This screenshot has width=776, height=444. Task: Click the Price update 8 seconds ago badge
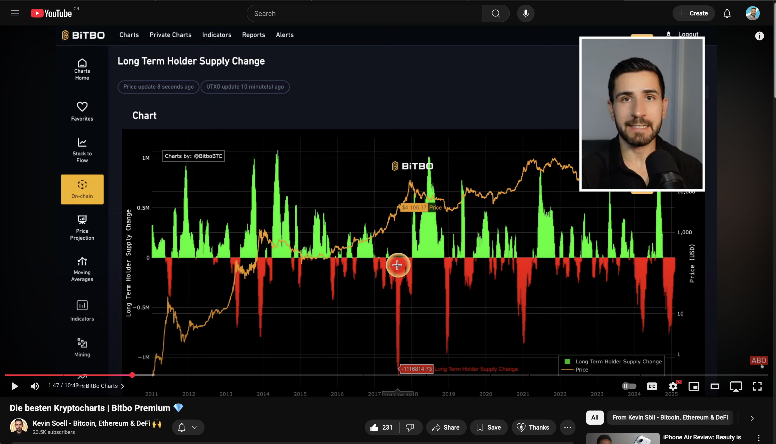pos(158,87)
